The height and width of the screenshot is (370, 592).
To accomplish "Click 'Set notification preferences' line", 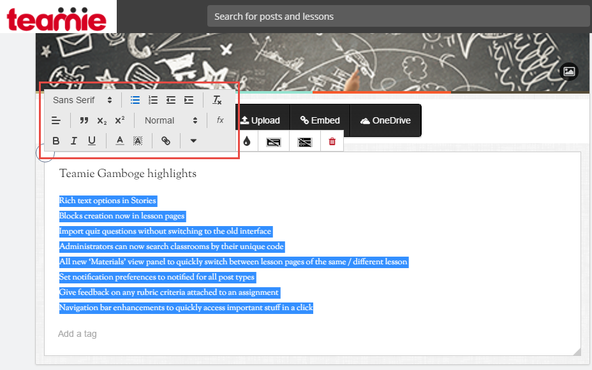I will click(x=157, y=277).
